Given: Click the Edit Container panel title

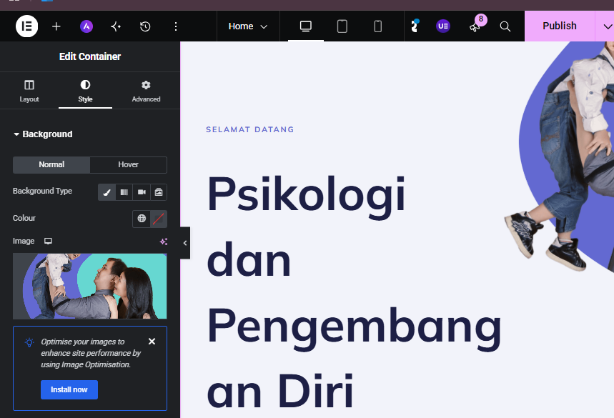Looking at the screenshot, I should [x=90, y=56].
